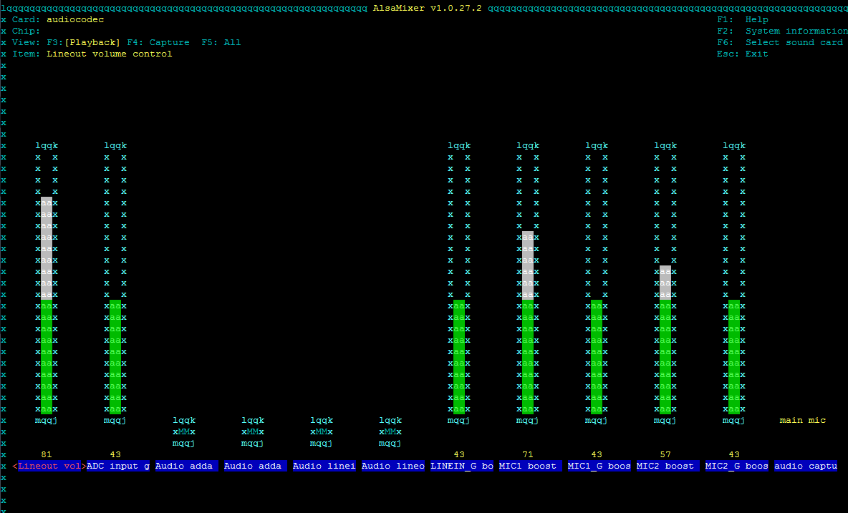Select the MIC1_G boos control label
The height and width of the screenshot is (513, 848).
pyautogui.click(x=599, y=466)
